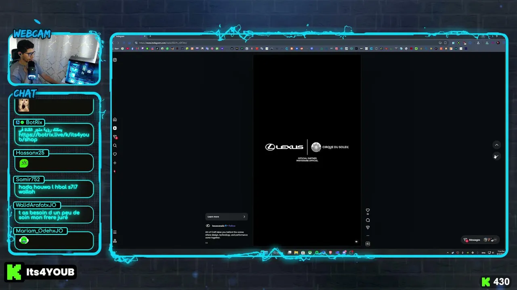Open the three-dot options for the reel
517x290 pixels.
[x=368, y=235]
